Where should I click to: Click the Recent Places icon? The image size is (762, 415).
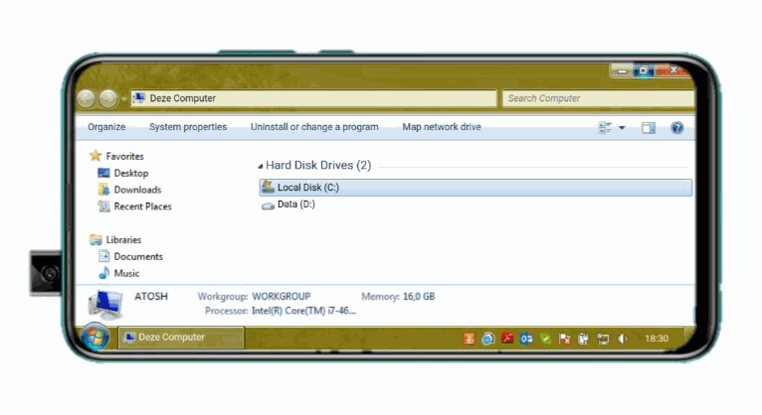click(103, 207)
